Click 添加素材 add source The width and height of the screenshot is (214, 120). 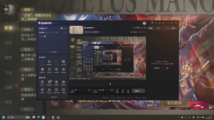[x=53, y=52]
